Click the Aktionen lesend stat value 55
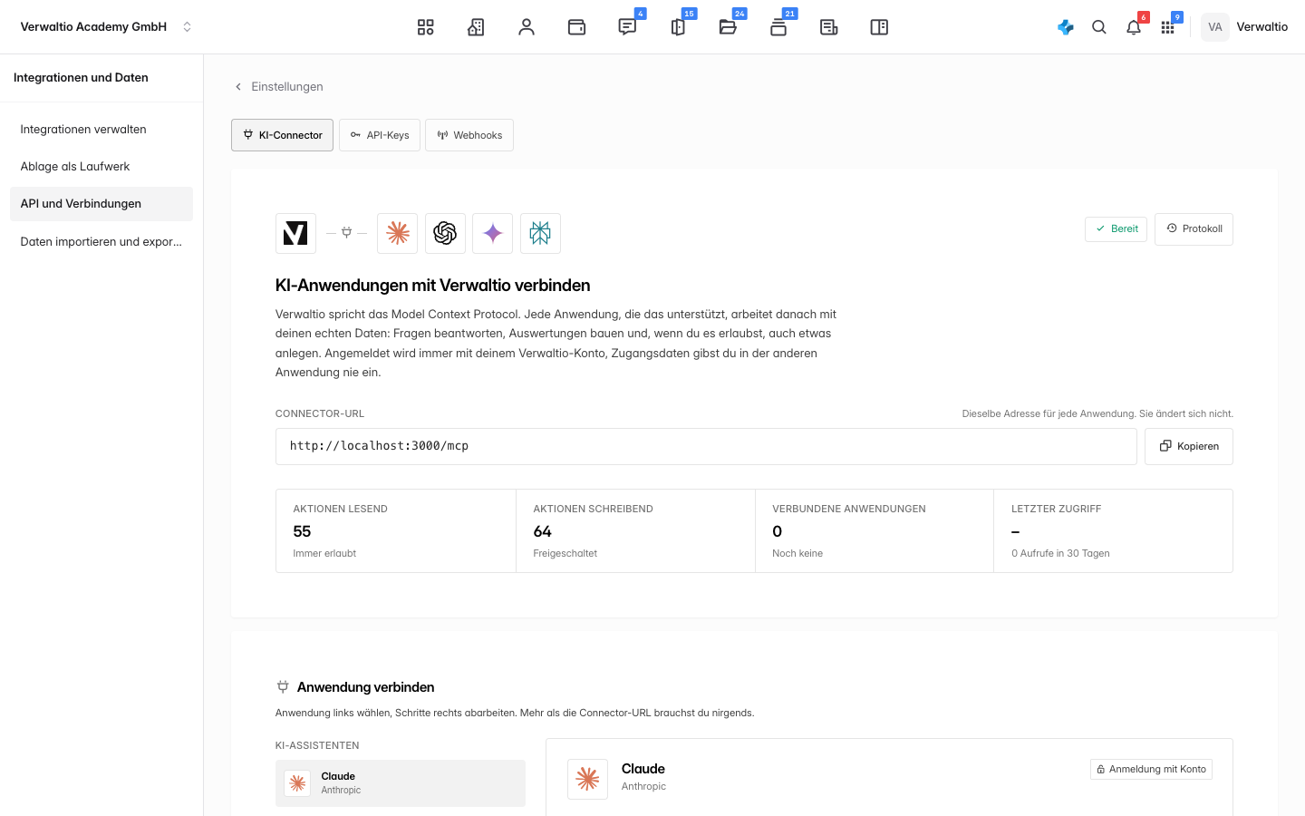The height and width of the screenshot is (816, 1305). (x=302, y=531)
